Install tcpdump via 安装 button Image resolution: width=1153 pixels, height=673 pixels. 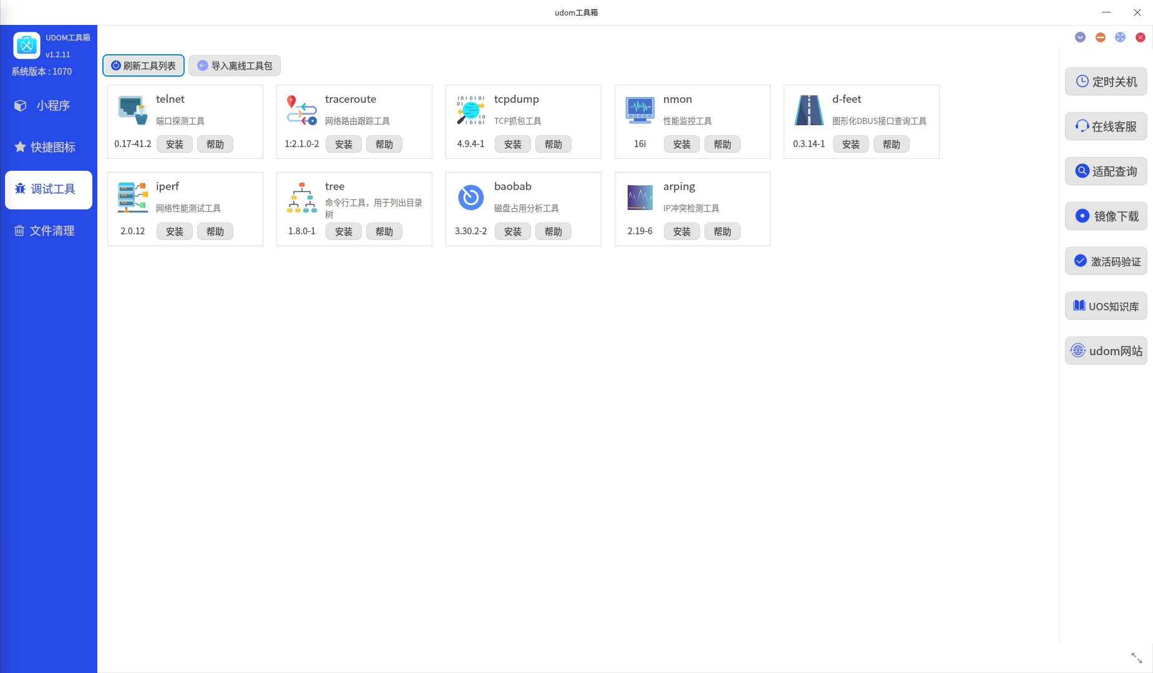click(513, 144)
